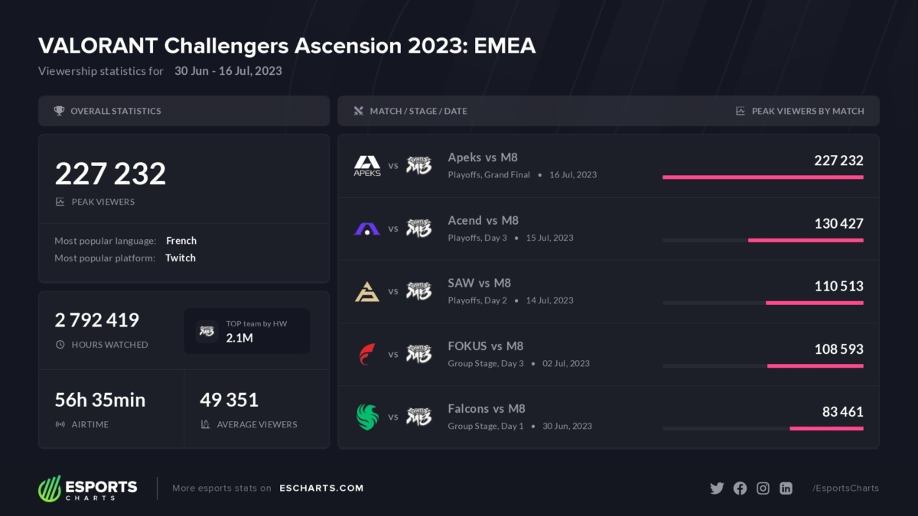Click the Twitter icon in the footer
The width and height of the screenshot is (918, 516).
tap(717, 488)
